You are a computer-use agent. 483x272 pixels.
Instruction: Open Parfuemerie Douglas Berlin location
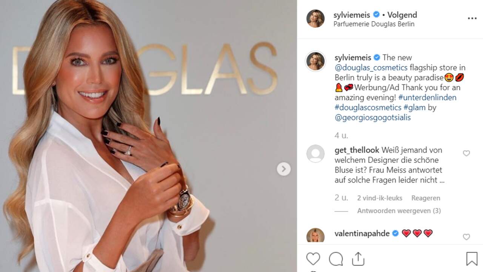coord(374,24)
